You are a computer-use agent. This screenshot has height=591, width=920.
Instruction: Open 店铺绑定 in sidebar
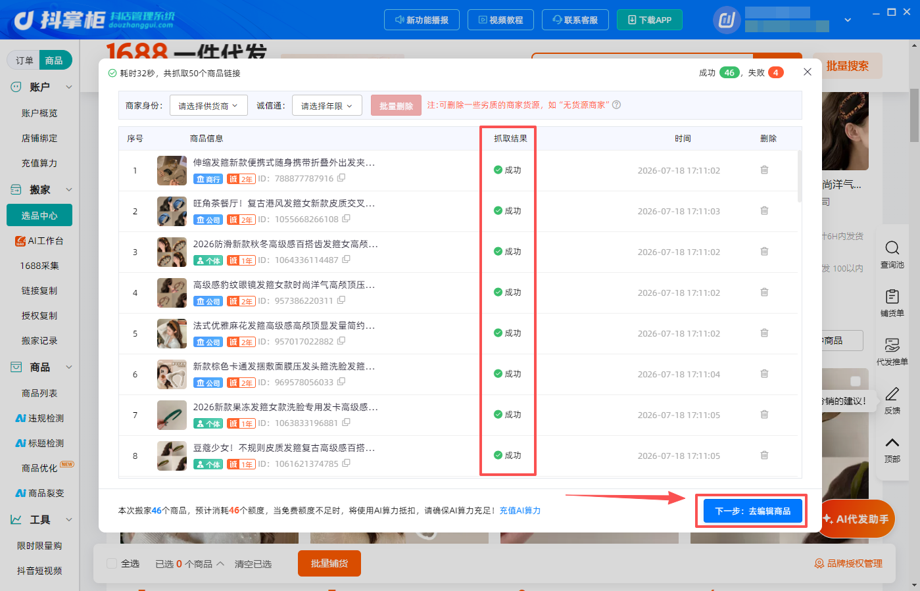[x=39, y=138]
